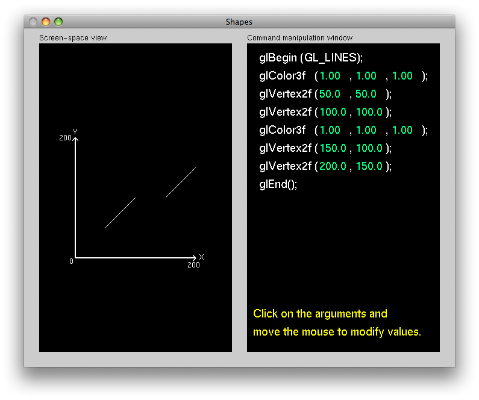Click the yellow minimize window button
Viewport: 479px width, 400px height.
(x=46, y=22)
